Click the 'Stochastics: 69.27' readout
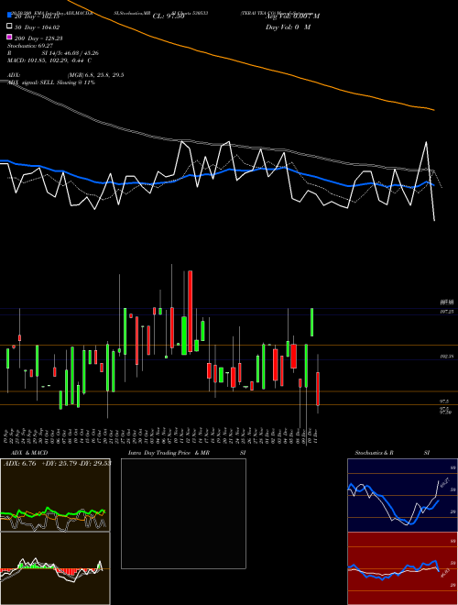The height and width of the screenshot is (605, 458). [x=30, y=46]
